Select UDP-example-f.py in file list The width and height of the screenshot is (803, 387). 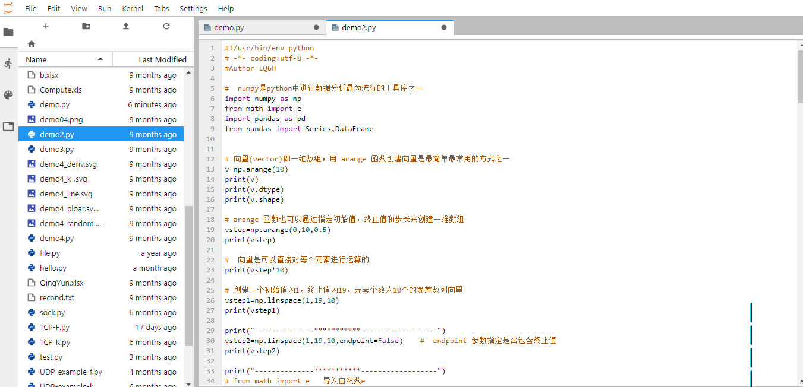[101, 372]
